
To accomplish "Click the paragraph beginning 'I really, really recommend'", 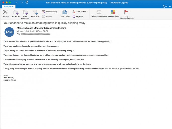I will tap(71, 69).
